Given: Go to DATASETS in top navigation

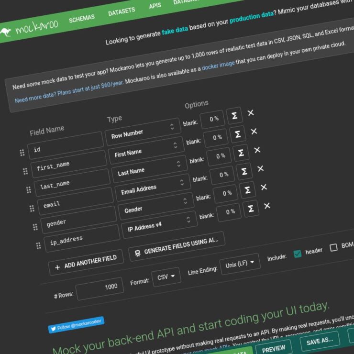Looking at the screenshot, I should [121, 12].
